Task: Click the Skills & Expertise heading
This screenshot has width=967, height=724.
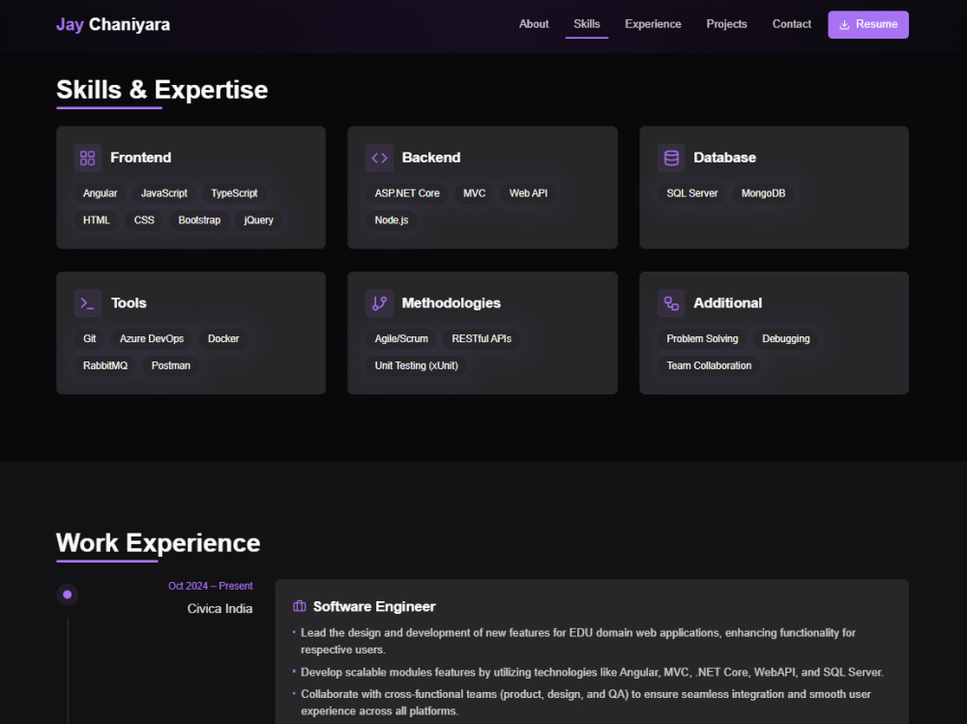Action: point(162,90)
